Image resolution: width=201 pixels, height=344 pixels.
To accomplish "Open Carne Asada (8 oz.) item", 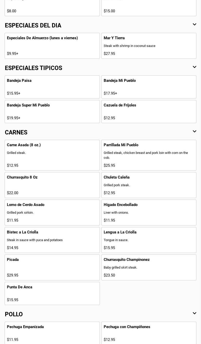I will [x=52, y=155].
